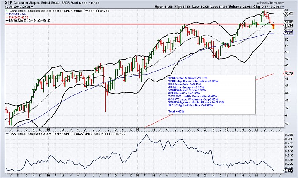
Task: Click the High 54.56 value
Action: point(182,7)
